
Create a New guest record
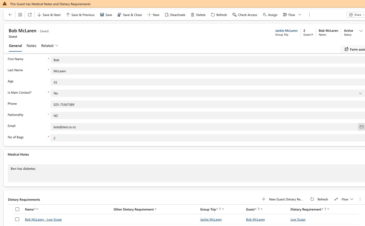tap(153, 15)
